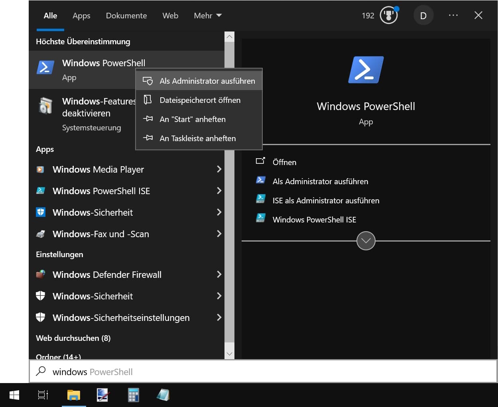This screenshot has width=498, height=407.
Task: Open the rewards medal icon next to 192
Action: pos(389,16)
